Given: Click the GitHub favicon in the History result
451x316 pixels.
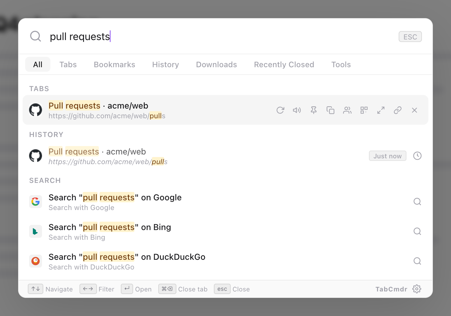Looking at the screenshot, I should [x=36, y=156].
